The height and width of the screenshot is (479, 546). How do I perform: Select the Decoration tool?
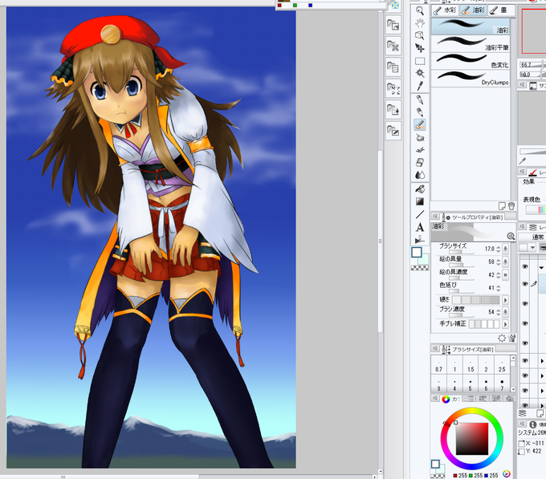420,150
